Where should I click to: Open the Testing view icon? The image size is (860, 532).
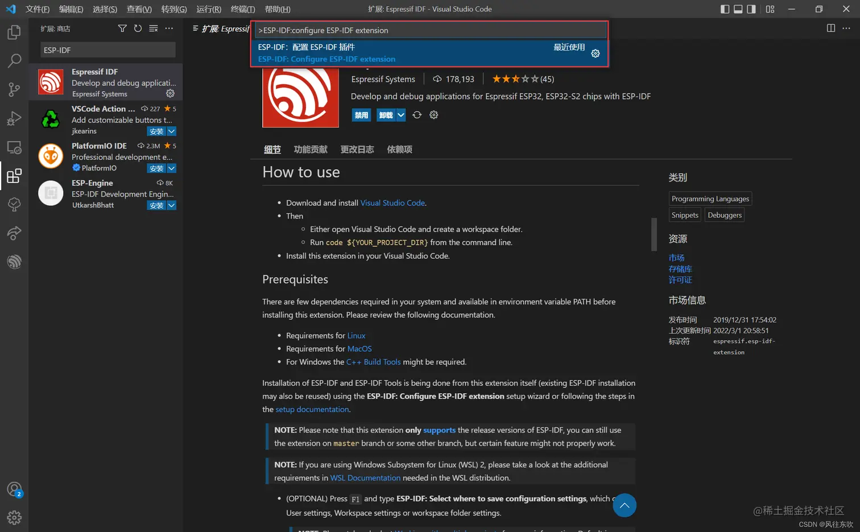pyautogui.click(x=14, y=204)
